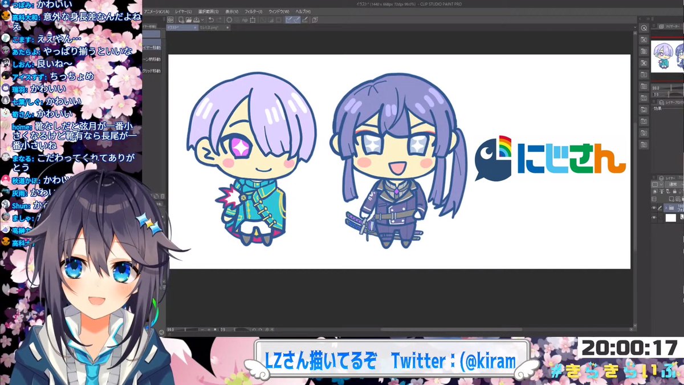This screenshot has width=684, height=385.
Task: Open the 表示(V) menu
Action: click(x=232, y=11)
